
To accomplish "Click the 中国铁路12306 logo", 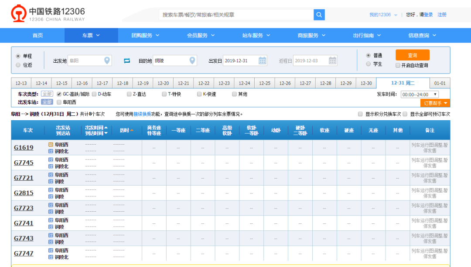I will (x=48, y=14).
